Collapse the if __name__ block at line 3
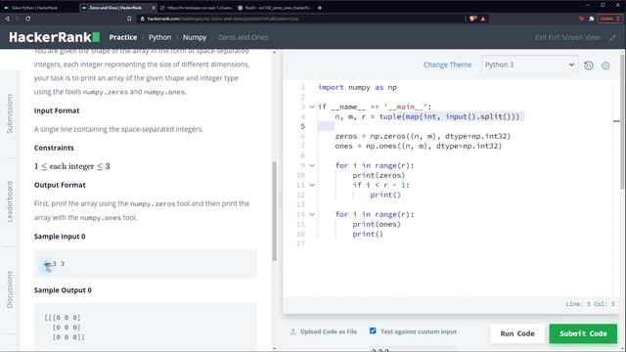The height and width of the screenshot is (352, 626). tap(312, 107)
